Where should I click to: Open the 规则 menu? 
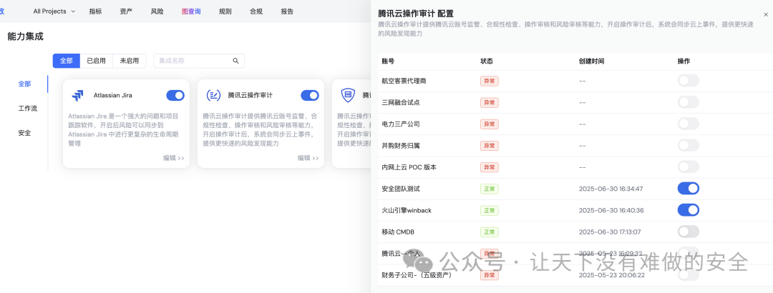(x=225, y=11)
